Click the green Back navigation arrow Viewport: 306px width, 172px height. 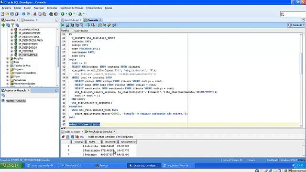tap(63, 14)
